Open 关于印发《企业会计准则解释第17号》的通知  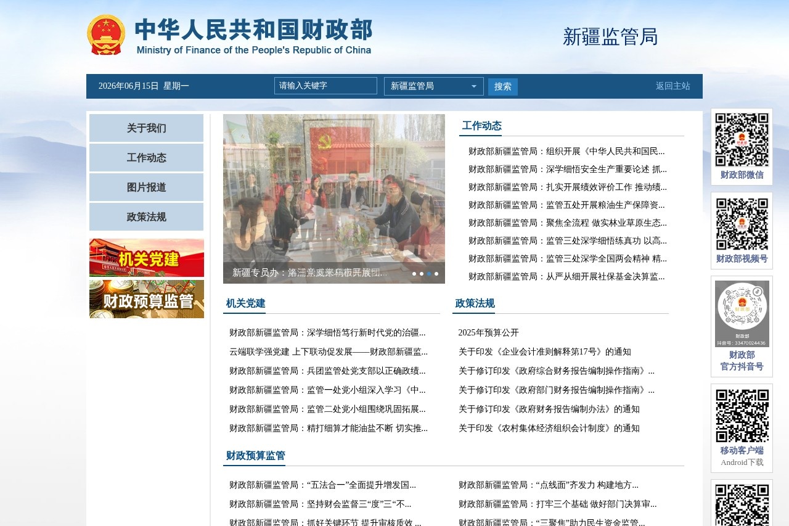click(x=545, y=352)
